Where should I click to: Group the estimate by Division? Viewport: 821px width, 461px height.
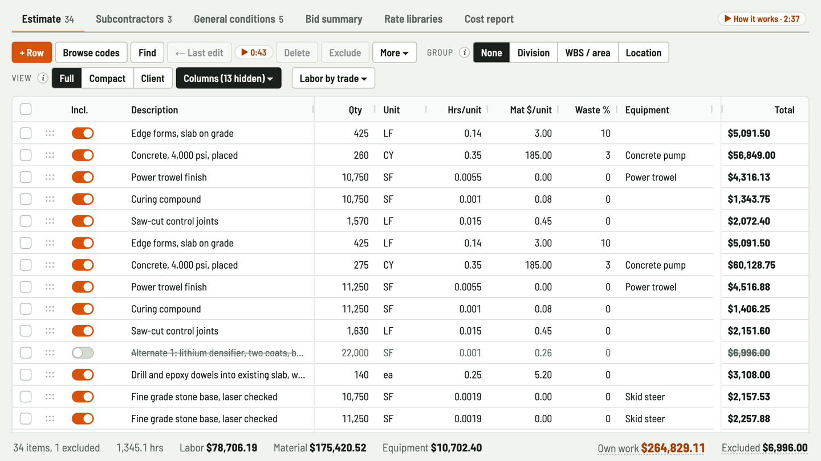point(534,52)
